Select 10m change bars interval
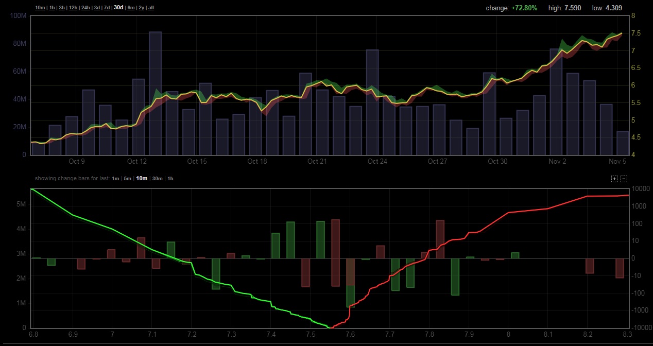The width and height of the screenshot is (653, 346). tap(142, 179)
